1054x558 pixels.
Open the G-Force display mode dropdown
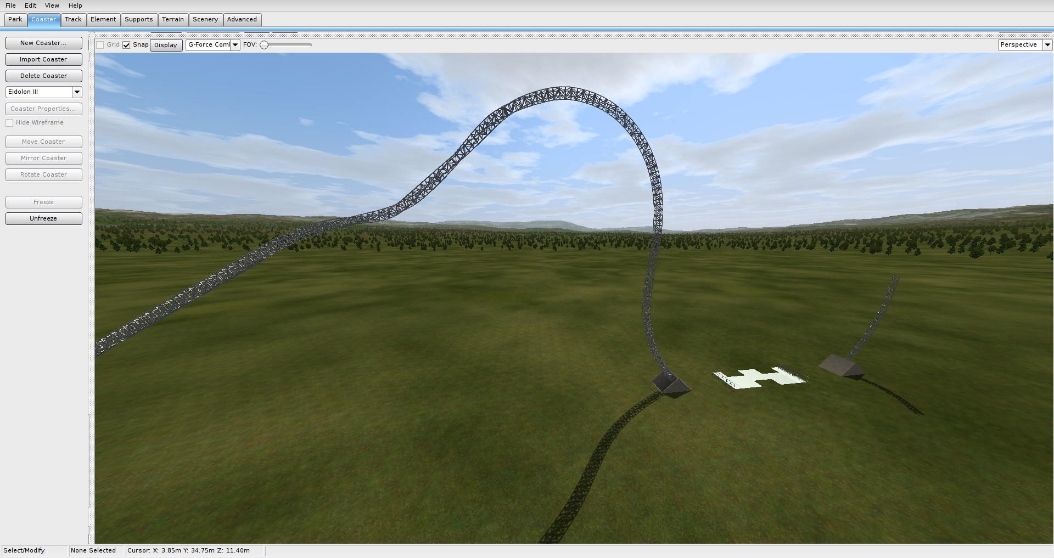pyautogui.click(x=235, y=45)
